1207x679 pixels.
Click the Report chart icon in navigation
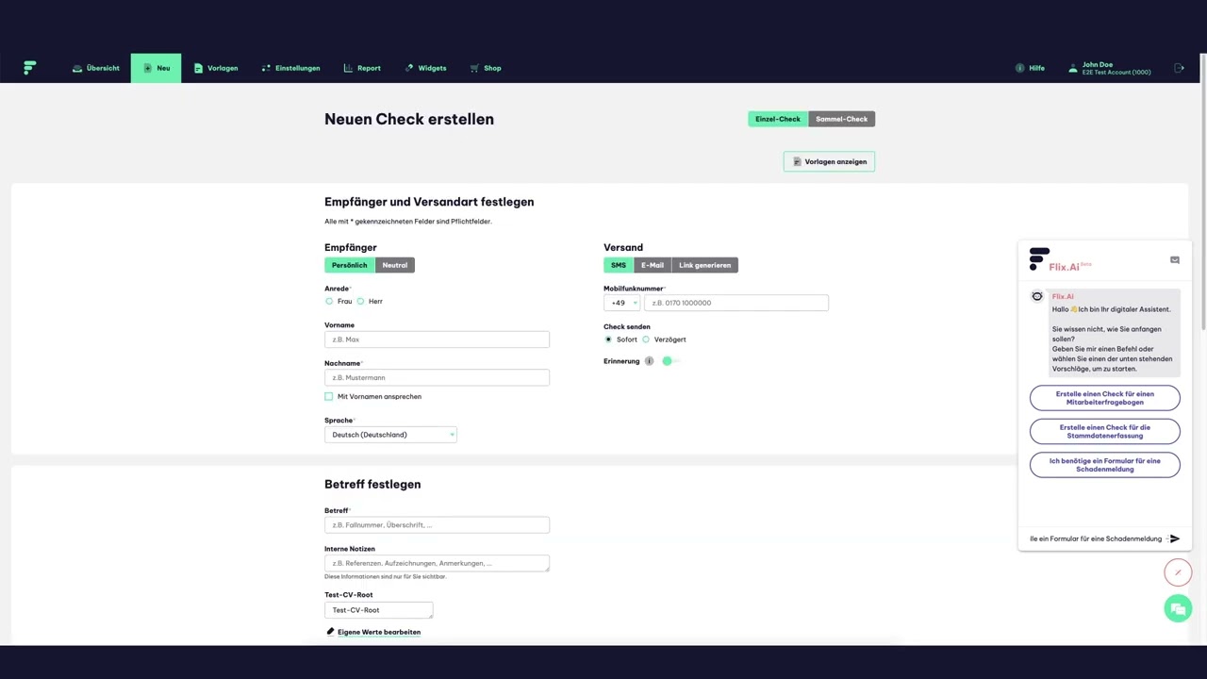pos(348,68)
